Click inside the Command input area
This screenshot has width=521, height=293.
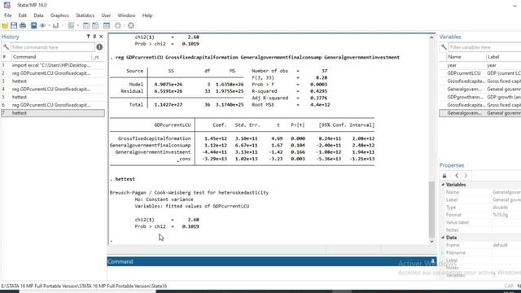[x=272, y=273]
